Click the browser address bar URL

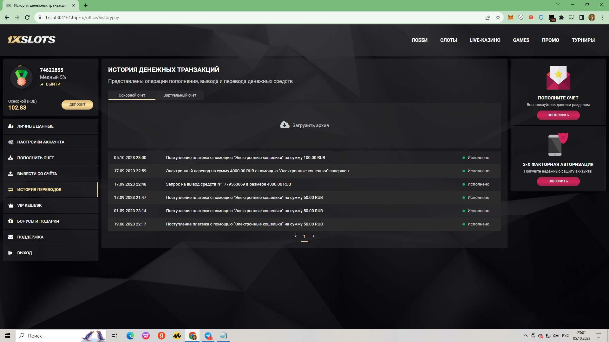[x=82, y=17]
